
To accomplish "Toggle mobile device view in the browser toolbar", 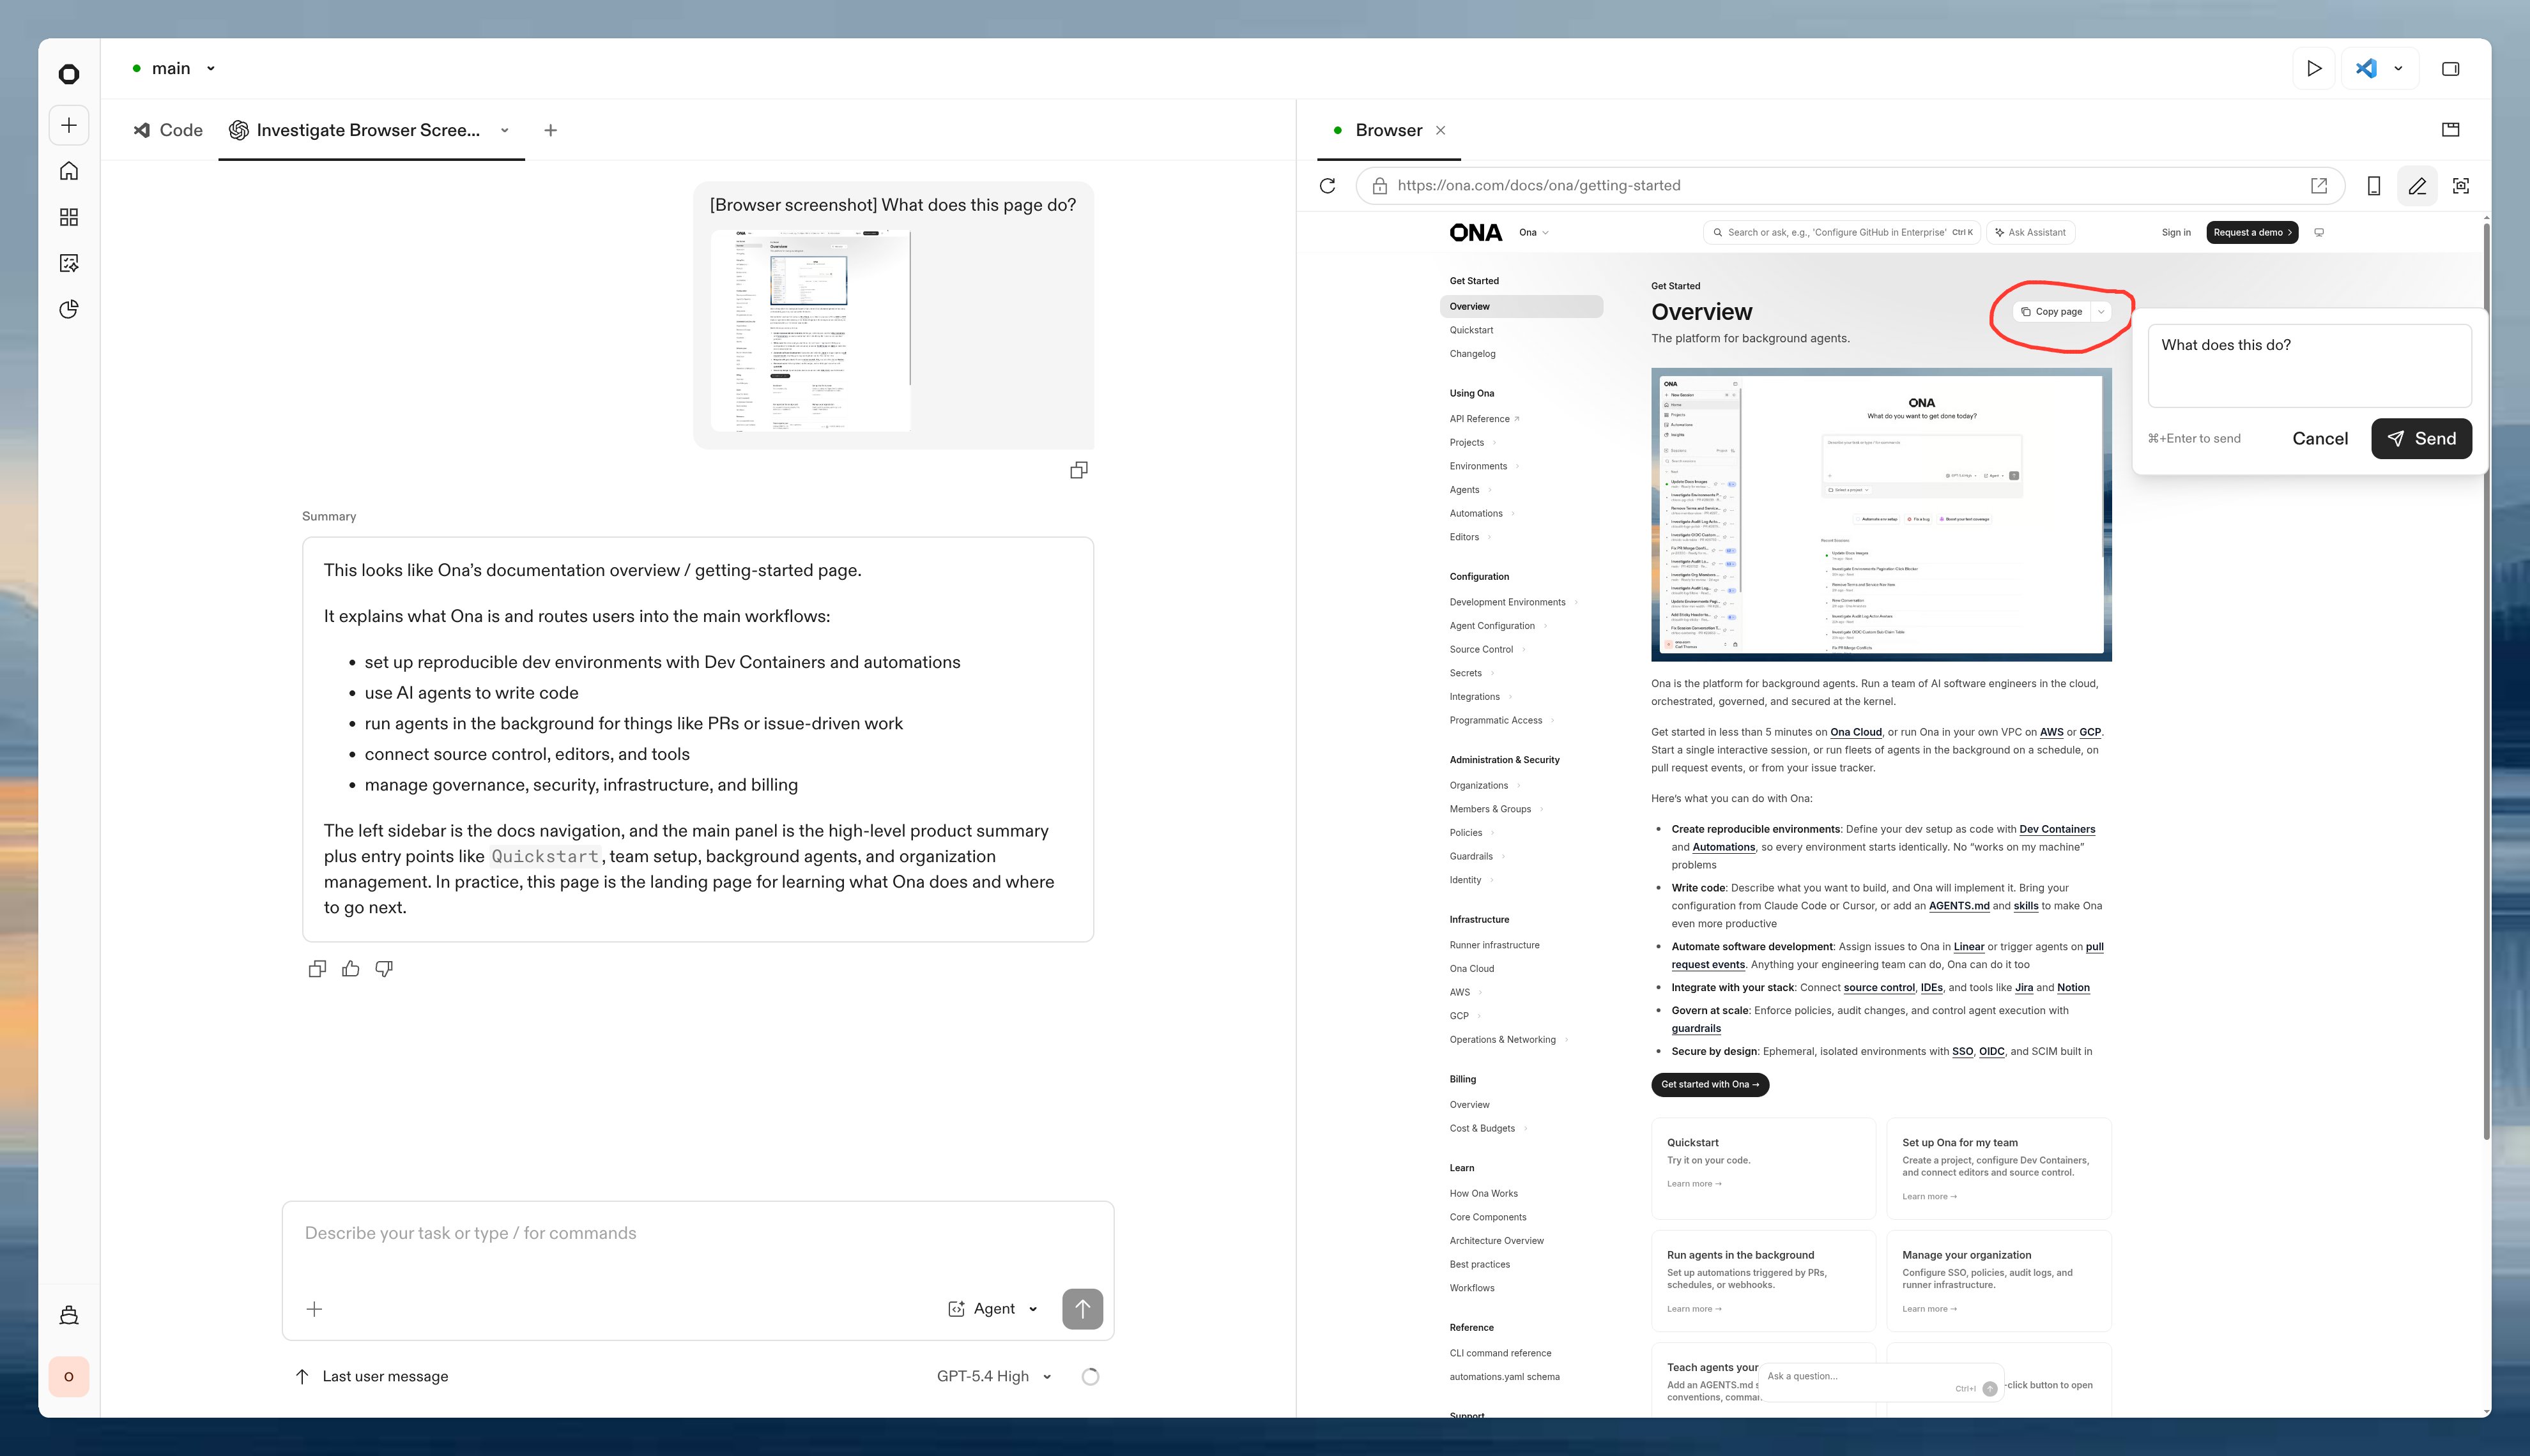I will point(2373,185).
